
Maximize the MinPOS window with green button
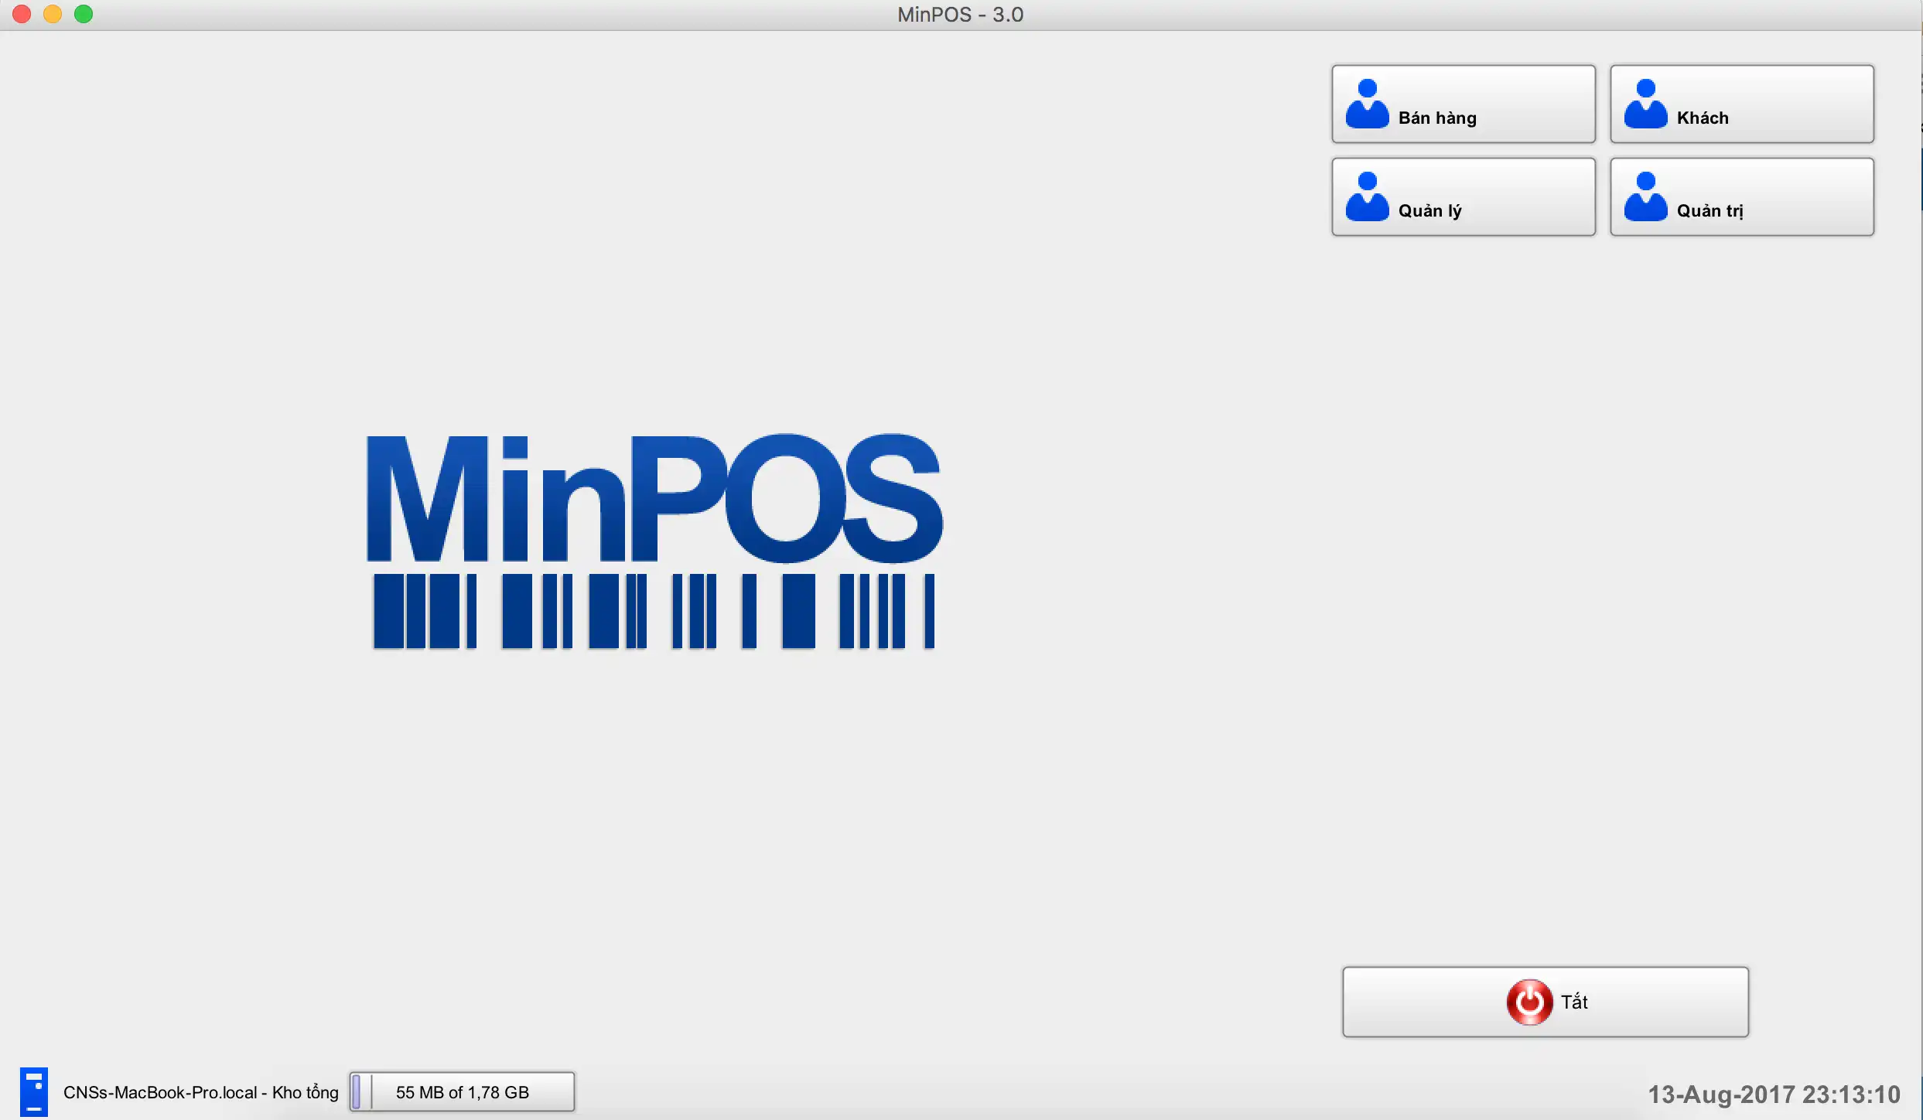coord(84,14)
